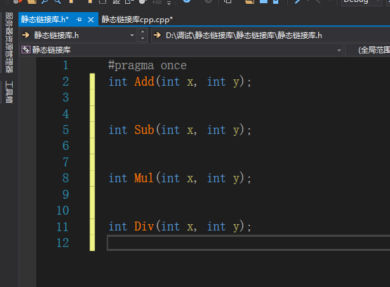Open the 工具箱 side panel

(8, 91)
